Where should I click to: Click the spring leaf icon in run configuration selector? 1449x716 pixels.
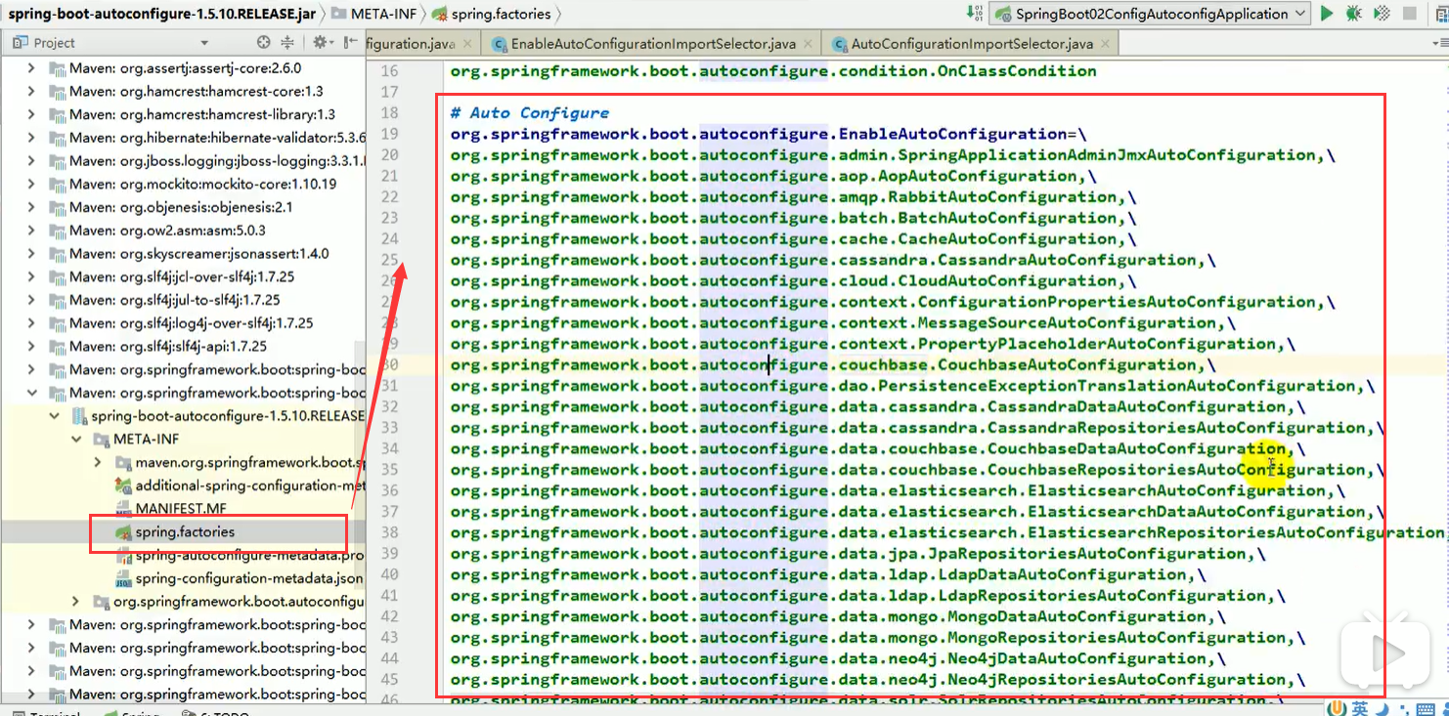click(x=1003, y=14)
